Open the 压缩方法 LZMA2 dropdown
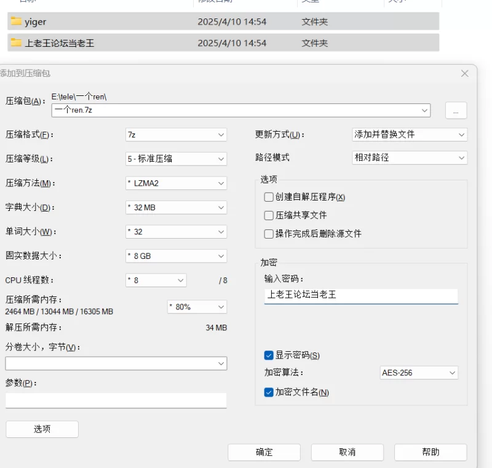492x468 pixels. pos(176,183)
